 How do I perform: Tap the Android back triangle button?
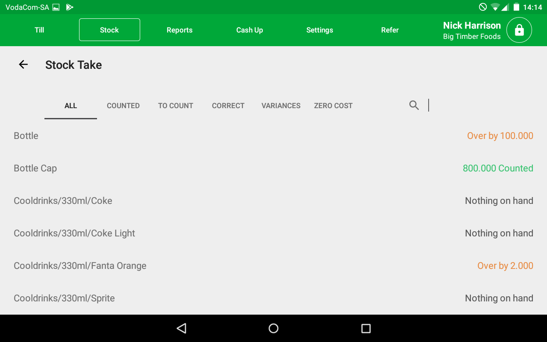click(x=182, y=328)
